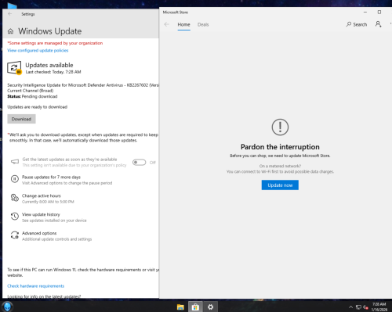This screenshot has height=312, width=392.
Task: Click the pause icon for pausing updates
Action: coord(15,179)
